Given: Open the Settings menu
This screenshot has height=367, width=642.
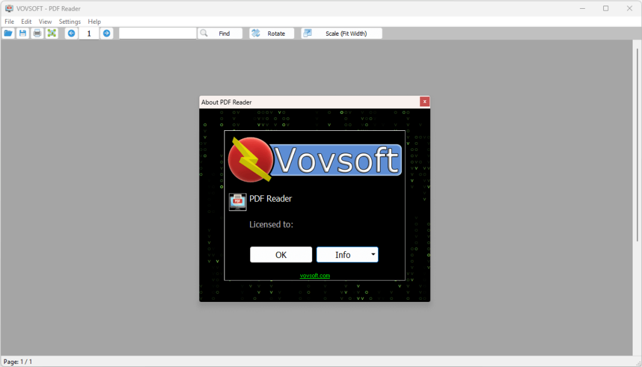Looking at the screenshot, I should 70,21.
